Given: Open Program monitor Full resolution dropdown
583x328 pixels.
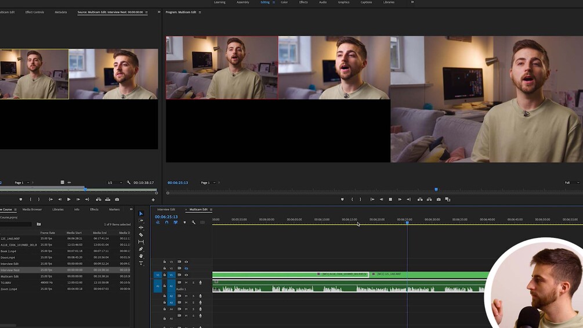Looking at the screenshot, I should [x=572, y=183].
